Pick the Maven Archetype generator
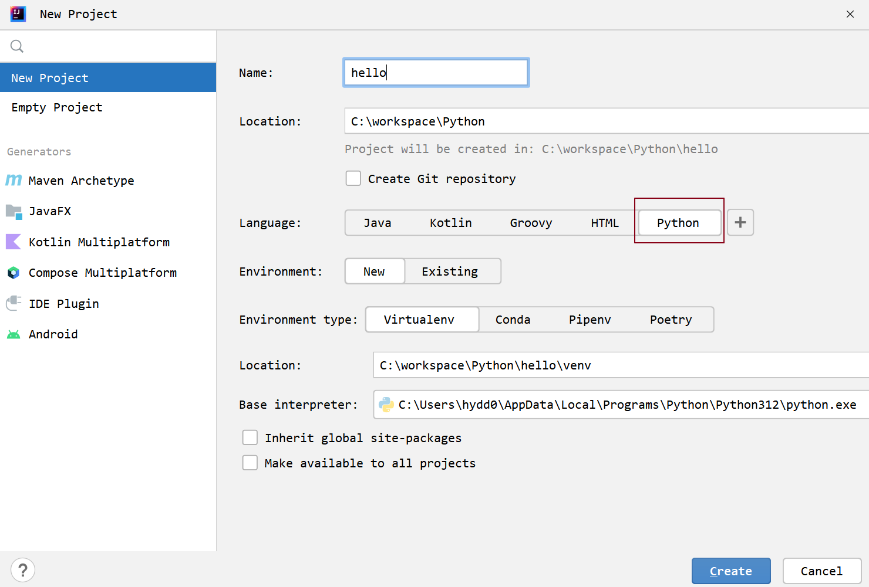The height and width of the screenshot is (587, 869). [108, 181]
